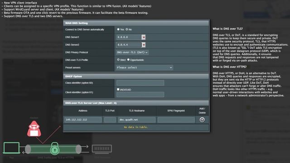Click the Add / Delete column header

[x=202, y=110]
